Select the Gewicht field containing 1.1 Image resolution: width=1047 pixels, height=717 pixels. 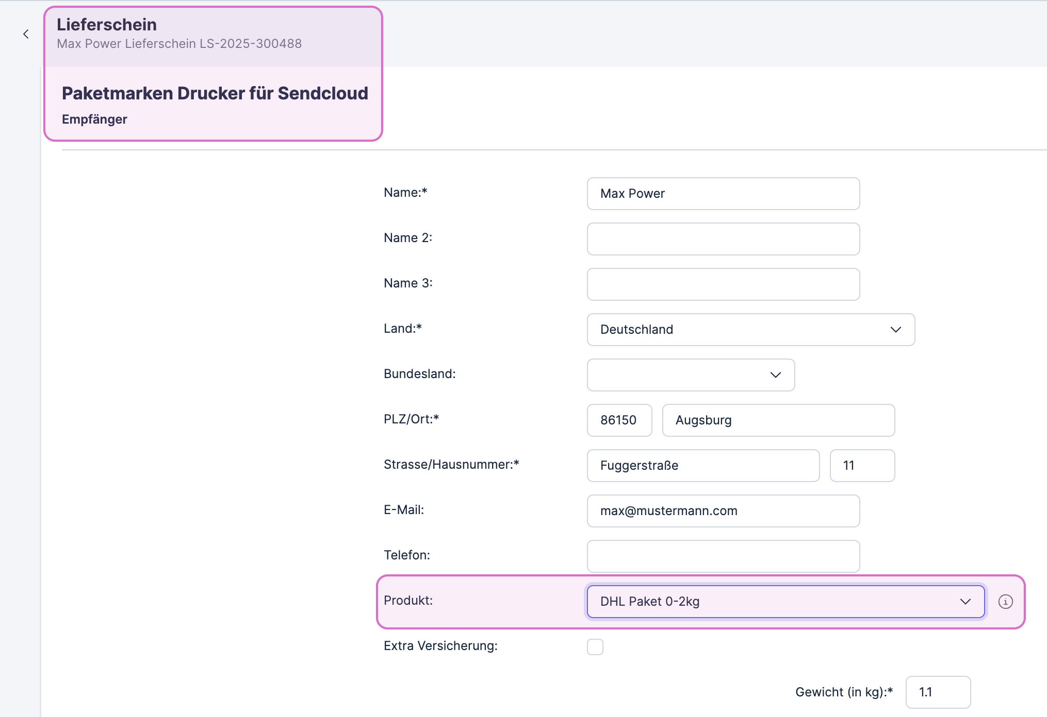[938, 692]
